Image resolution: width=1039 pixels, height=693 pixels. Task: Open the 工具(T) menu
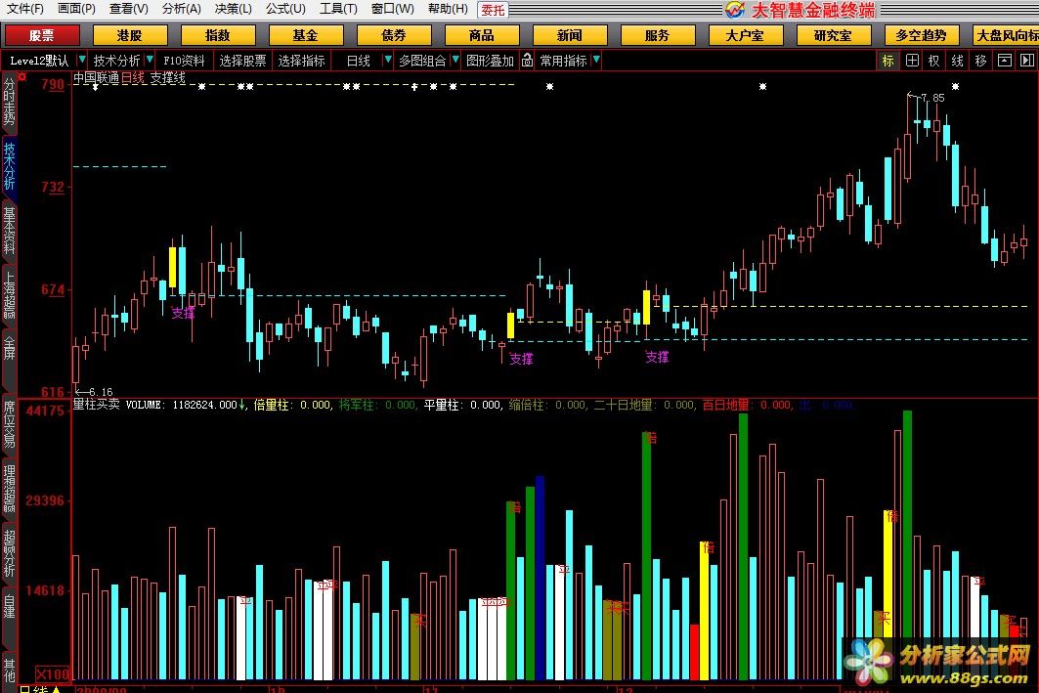[338, 9]
